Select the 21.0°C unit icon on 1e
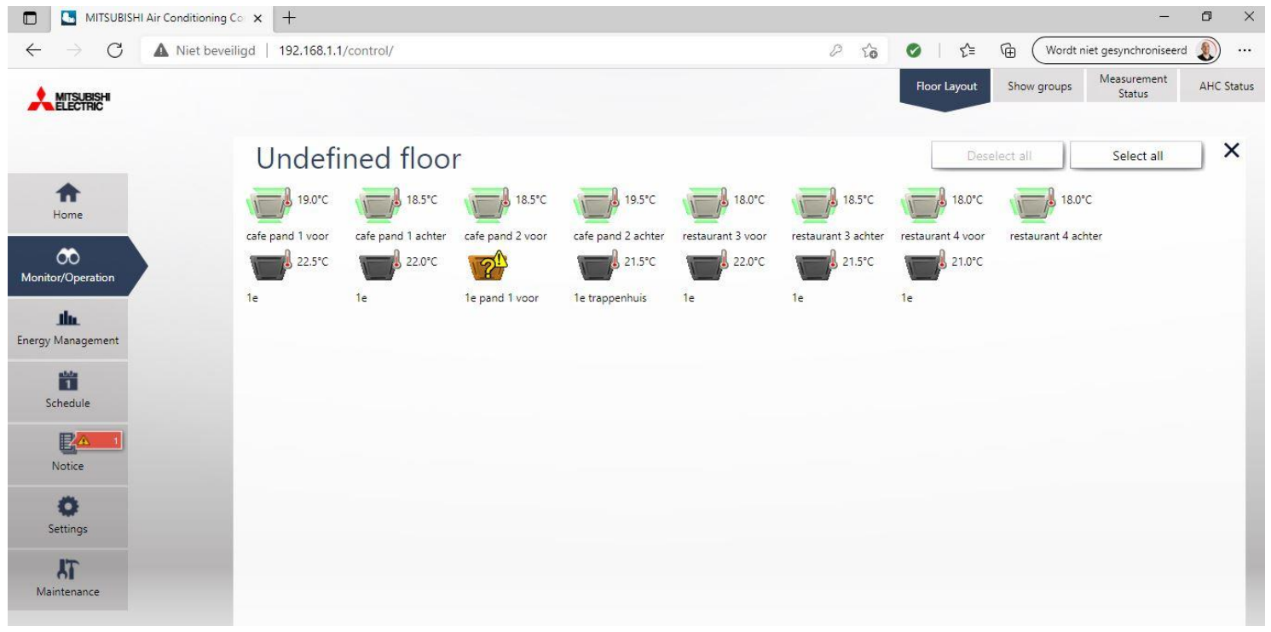The image size is (1271, 632). click(923, 269)
